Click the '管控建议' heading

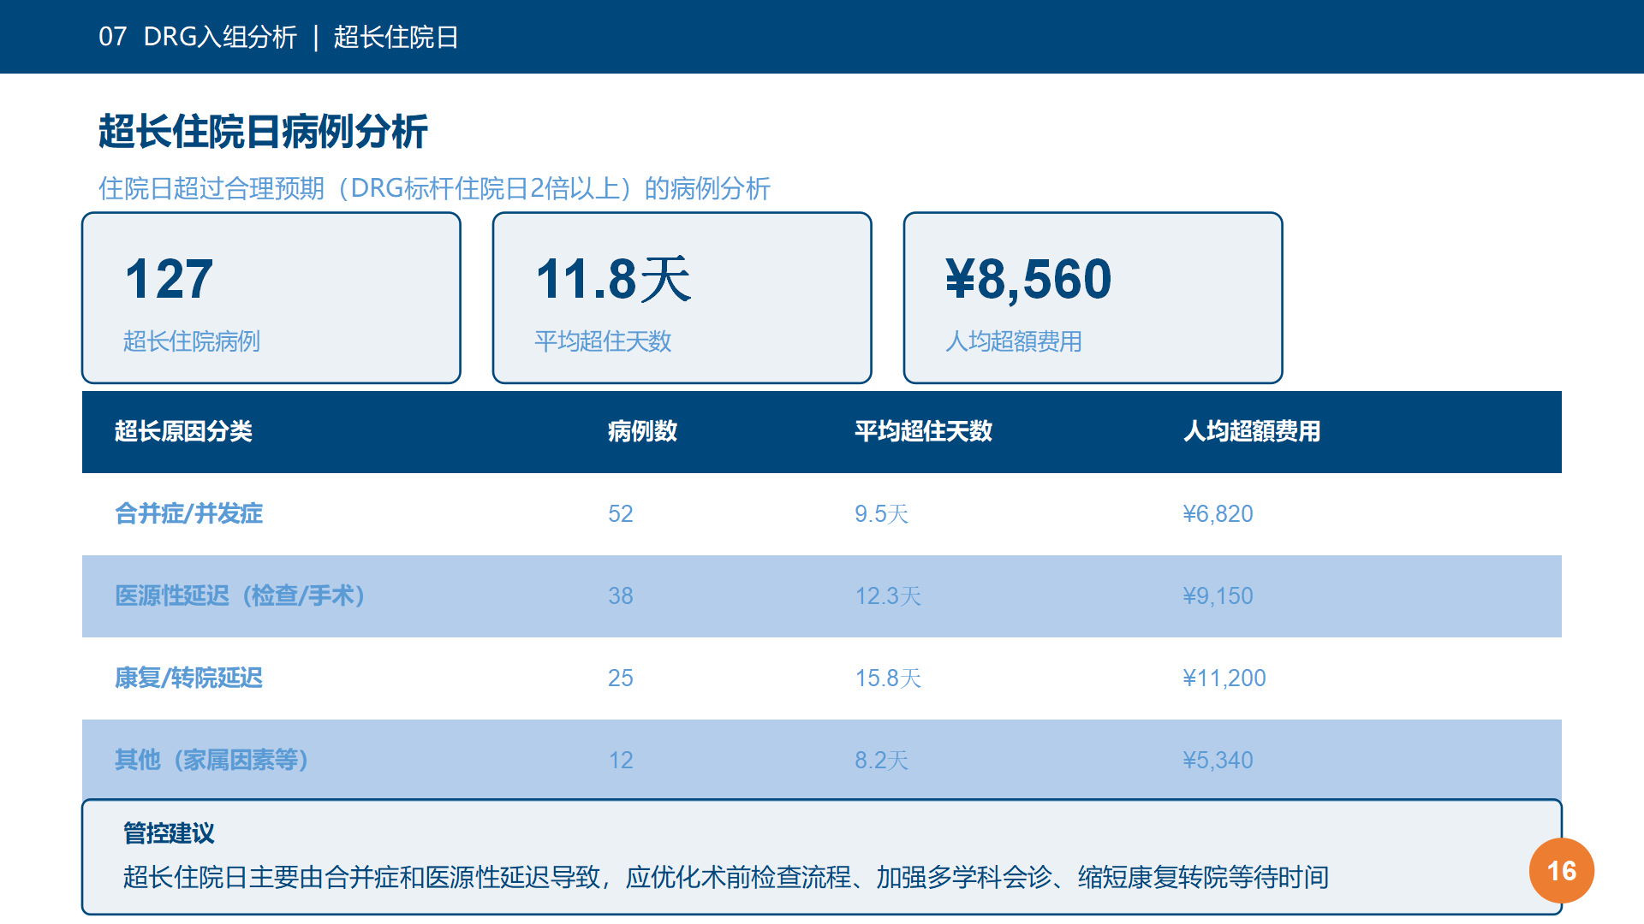(x=169, y=832)
